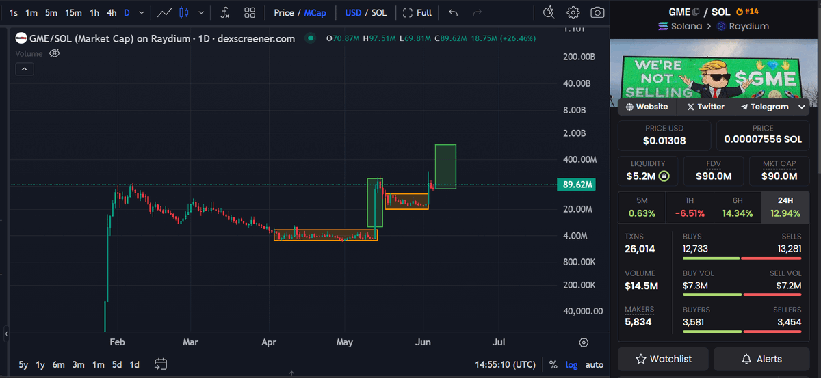Select the 4h timeframe
The height and width of the screenshot is (378, 821).
112,12
